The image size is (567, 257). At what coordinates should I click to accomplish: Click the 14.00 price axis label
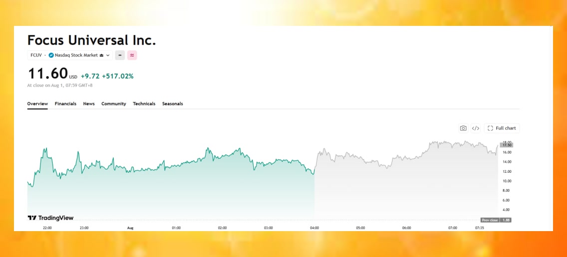(x=507, y=162)
